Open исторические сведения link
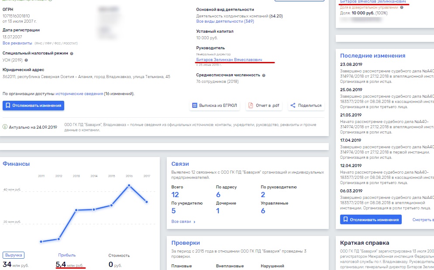The height and width of the screenshot is (270, 434). coord(79,94)
